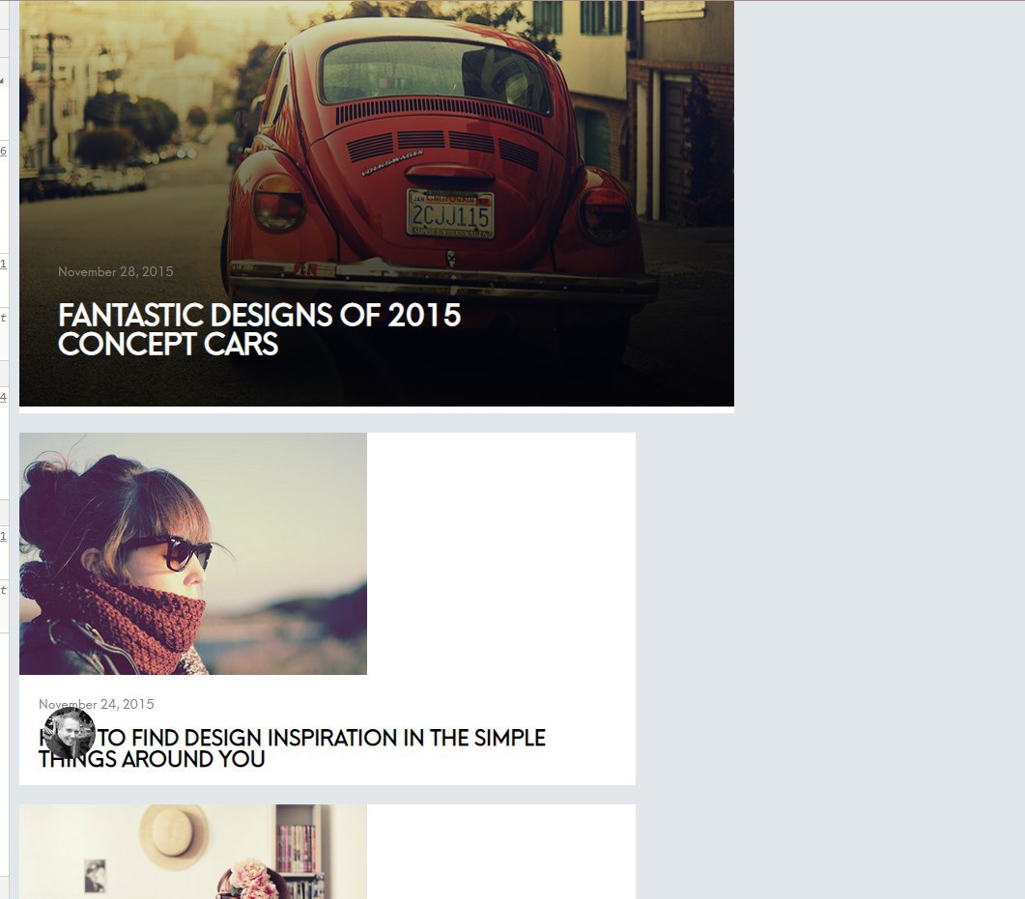Image resolution: width=1025 pixels, height=899 pixels.
Task: Click the circular author avatar photo
Action: click(69, 733)
